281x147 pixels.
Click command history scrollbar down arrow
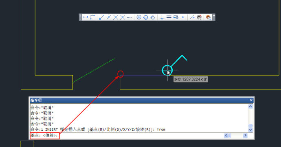tap(250, 130)
